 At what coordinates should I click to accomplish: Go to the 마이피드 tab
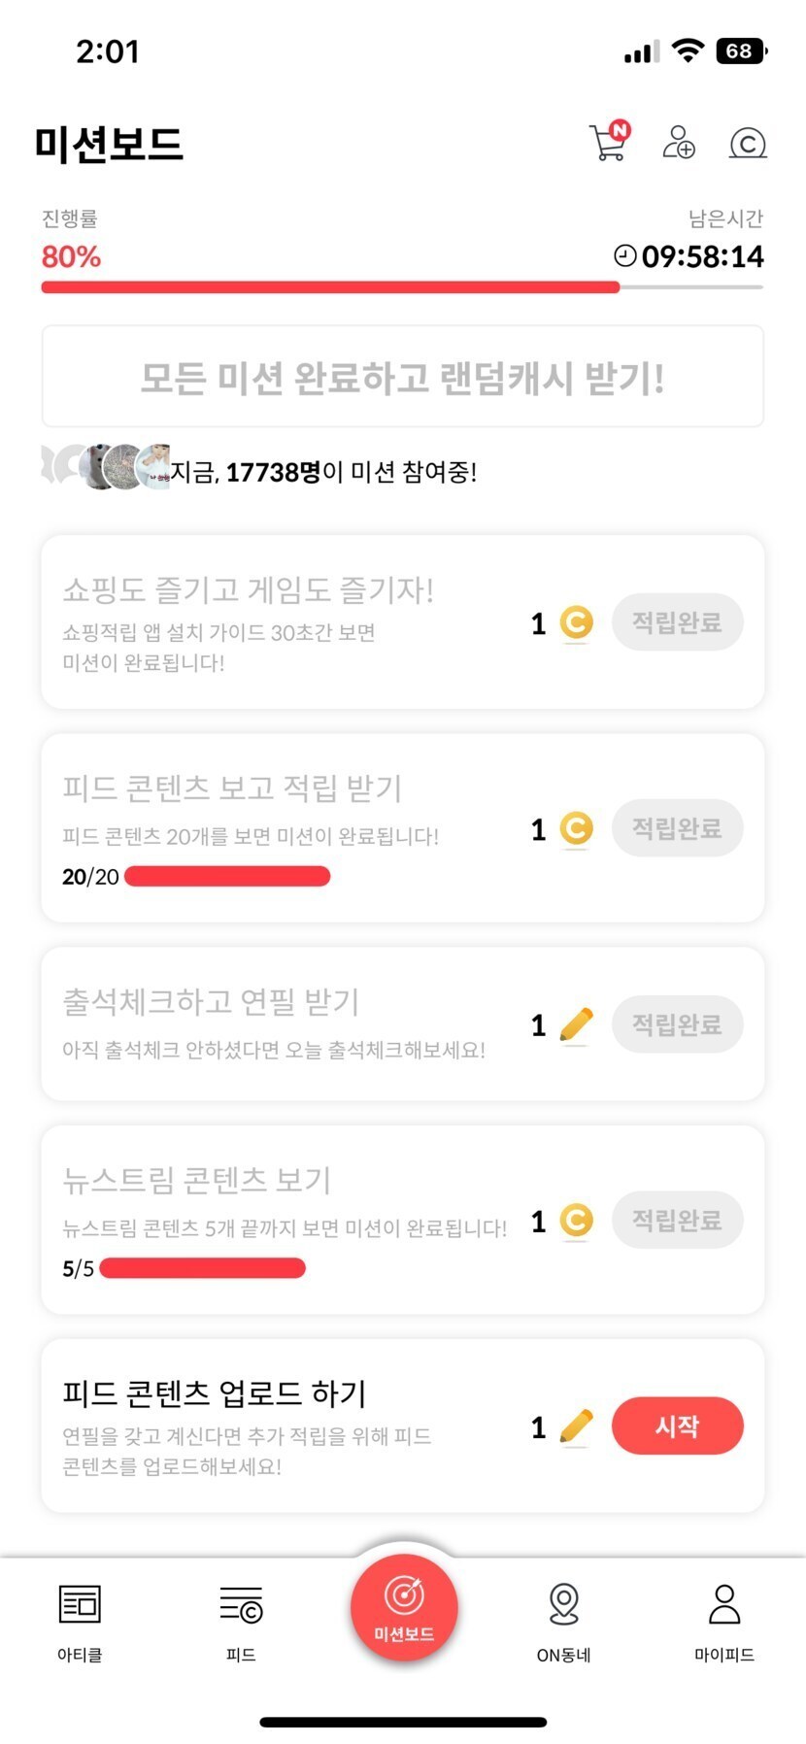click(x=724, y=1619)
